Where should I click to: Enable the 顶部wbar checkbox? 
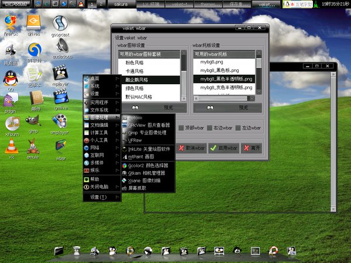point(181,128)
